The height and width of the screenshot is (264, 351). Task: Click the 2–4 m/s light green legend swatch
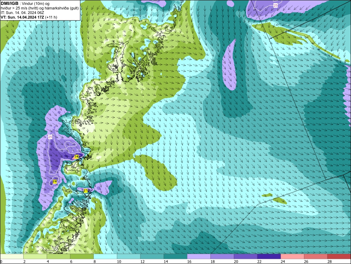pos(35,256)
